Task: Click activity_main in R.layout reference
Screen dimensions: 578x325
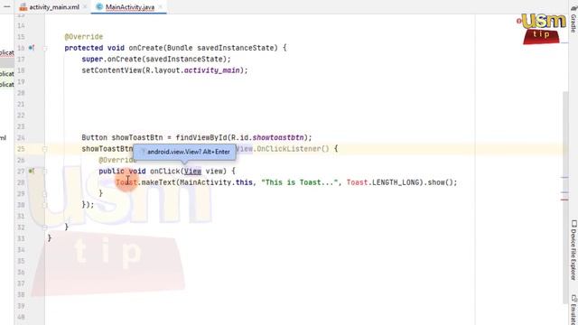Action: coord(212,70)
